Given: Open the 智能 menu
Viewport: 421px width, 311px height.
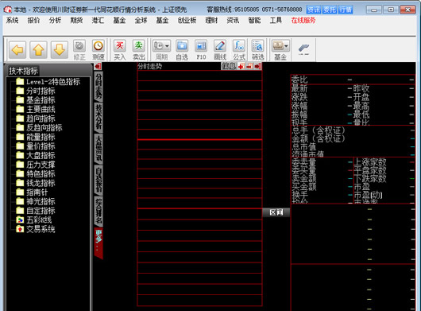Looking at the screenshot, I should [254, 21].
